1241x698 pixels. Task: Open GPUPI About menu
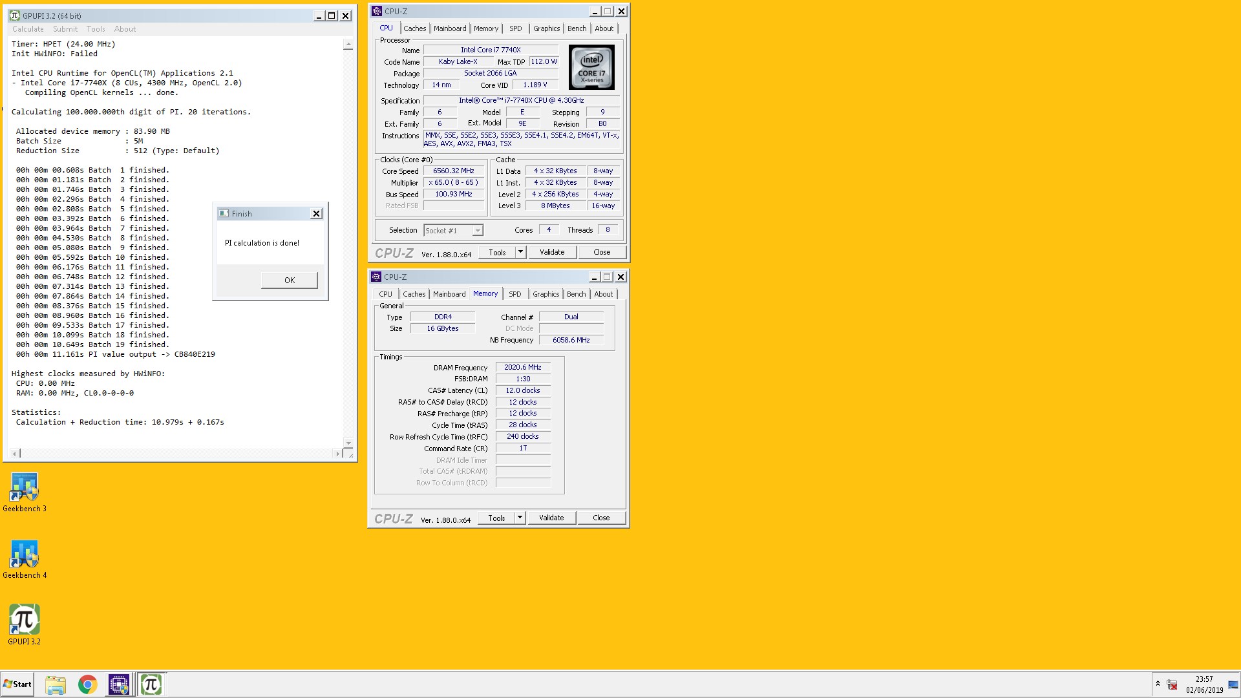[125, 29]
